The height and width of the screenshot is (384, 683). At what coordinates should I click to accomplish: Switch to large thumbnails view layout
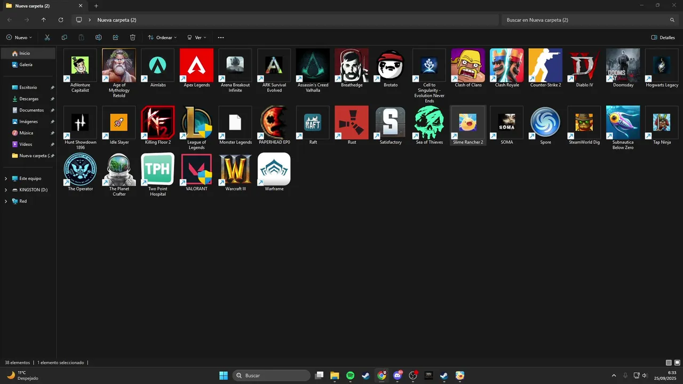677,363
